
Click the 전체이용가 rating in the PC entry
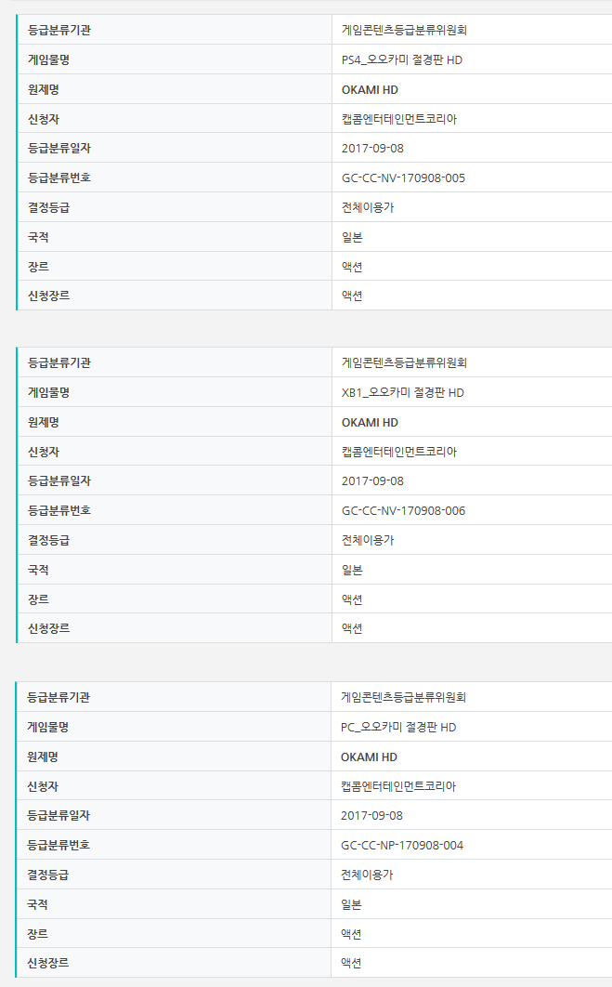pos(368,875)
